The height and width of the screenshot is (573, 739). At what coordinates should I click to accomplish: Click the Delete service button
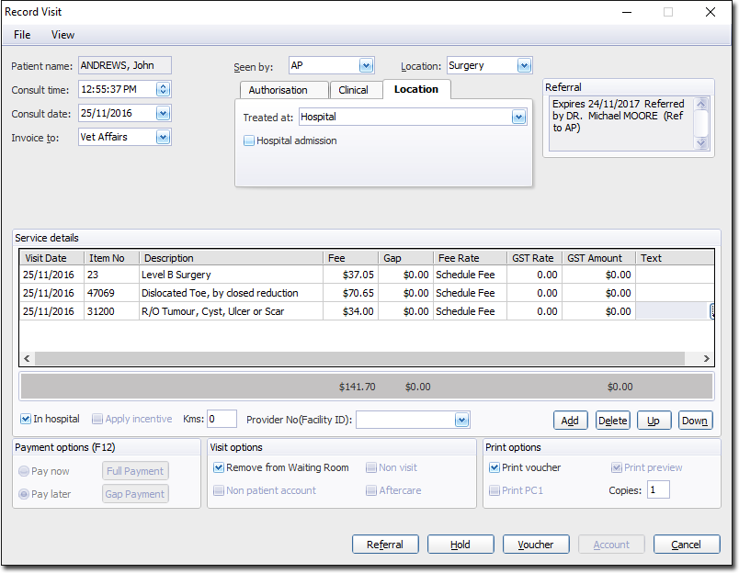[613, 421]
